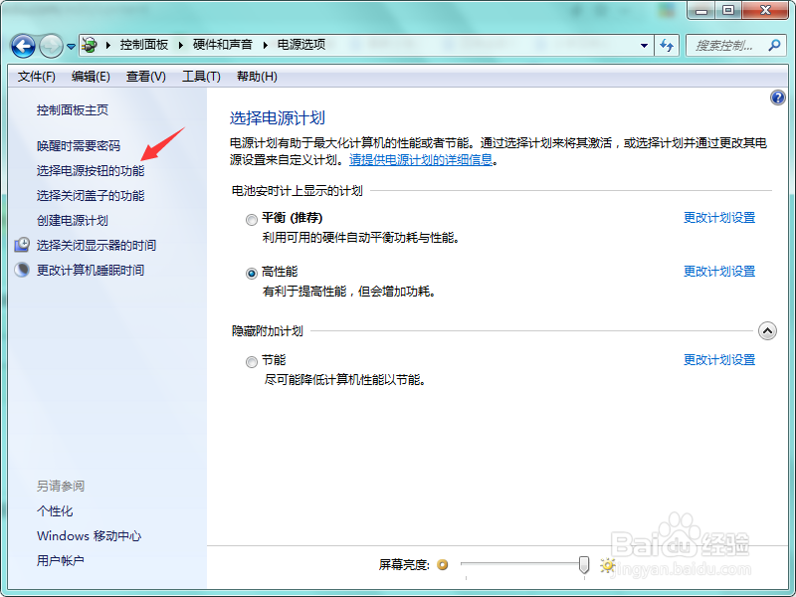Maximize the power options window

point(728,10)
